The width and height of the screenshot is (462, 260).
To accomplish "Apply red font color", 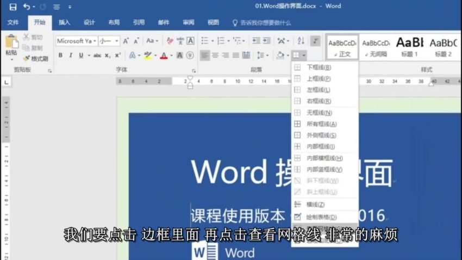I will [x=164, y=55].
